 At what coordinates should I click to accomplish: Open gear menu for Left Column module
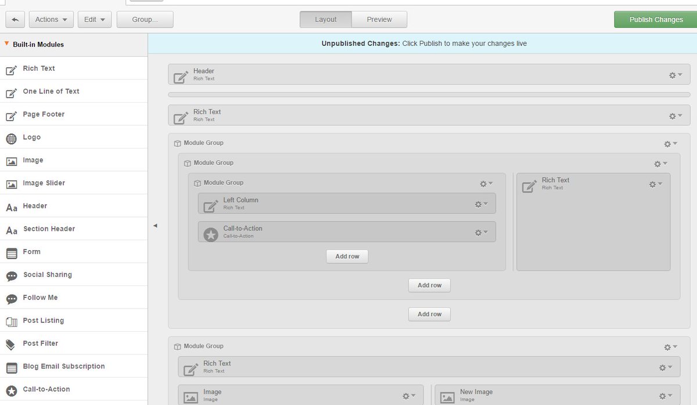click(x=482, y=204)
